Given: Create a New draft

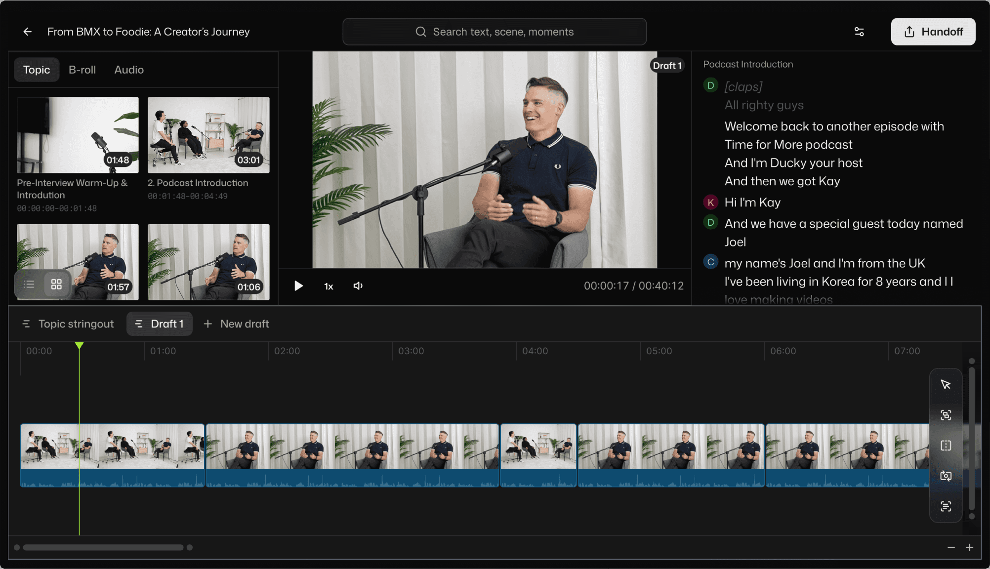Looking at the screenshot, I should coord(236,324).
